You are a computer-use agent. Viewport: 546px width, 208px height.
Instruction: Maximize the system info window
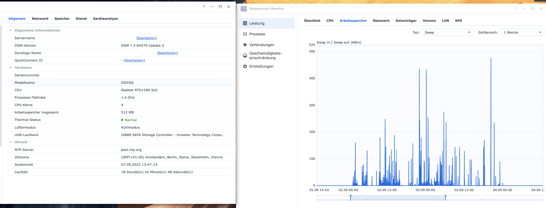coord(220,7)
